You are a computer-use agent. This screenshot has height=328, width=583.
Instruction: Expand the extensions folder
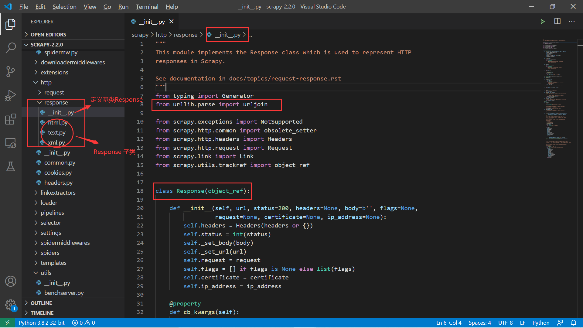73,72
